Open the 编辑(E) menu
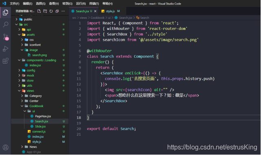Image resolution: width=261 pixels, height=155 pixels. point(28,4)
